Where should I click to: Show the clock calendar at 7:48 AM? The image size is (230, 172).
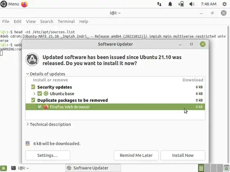pos(209,4)
